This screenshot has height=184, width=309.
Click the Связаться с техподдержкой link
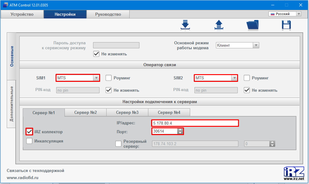[35, 170]
